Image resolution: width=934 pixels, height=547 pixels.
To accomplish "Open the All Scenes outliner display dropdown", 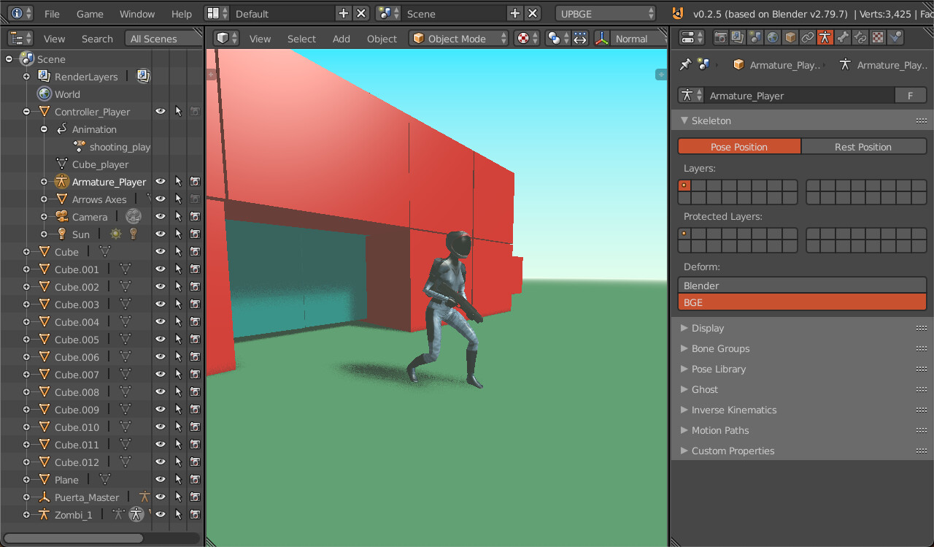I will coord(162,39).
